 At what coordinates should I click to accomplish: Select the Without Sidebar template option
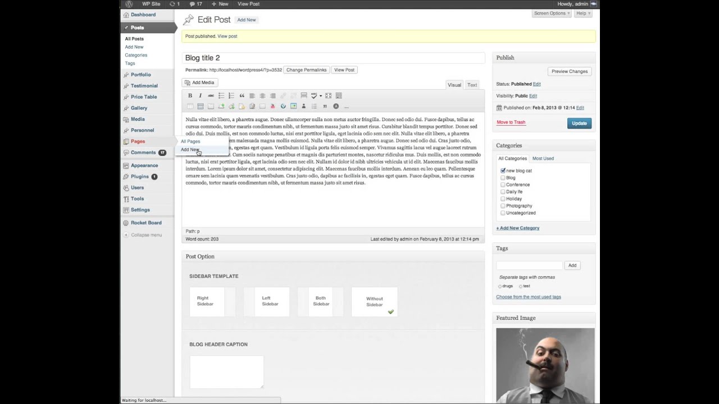pyautogui.click(x=374, y=301)
